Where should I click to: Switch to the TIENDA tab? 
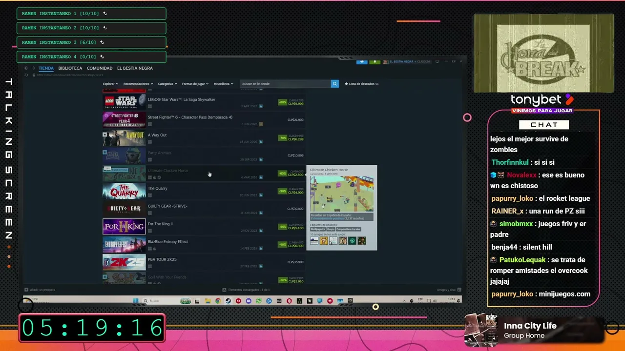click(46, 68)
